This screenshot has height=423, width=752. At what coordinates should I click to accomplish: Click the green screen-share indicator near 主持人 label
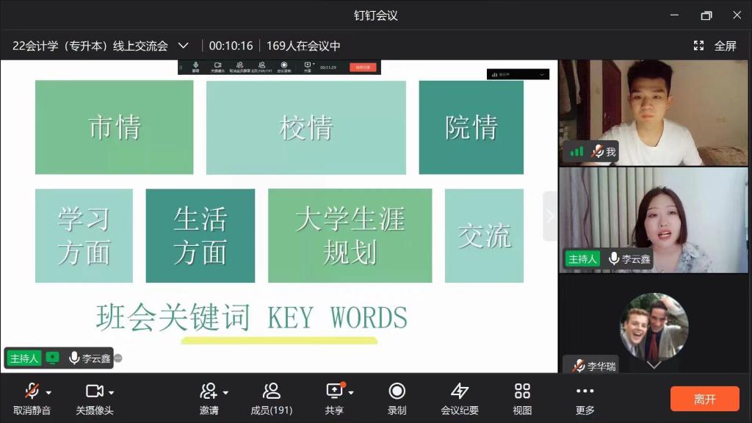coord(53,358)
